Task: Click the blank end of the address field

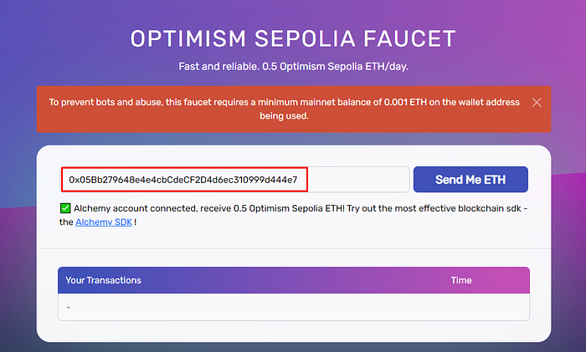Action: [358, 180]
